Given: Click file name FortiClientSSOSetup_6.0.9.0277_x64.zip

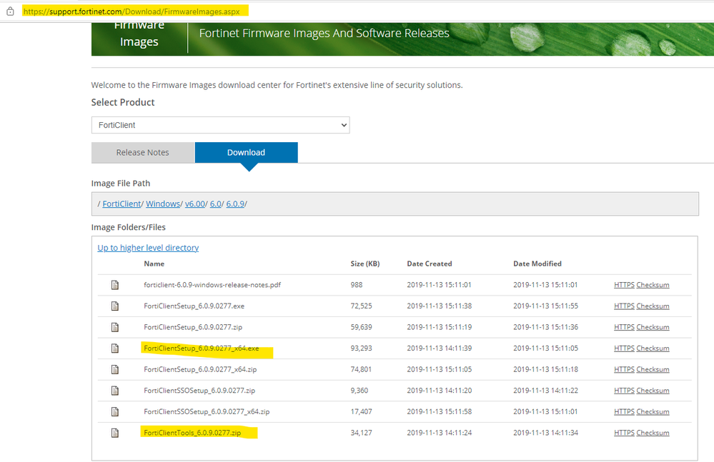Looking at the screenshot, I should point(207,412).
